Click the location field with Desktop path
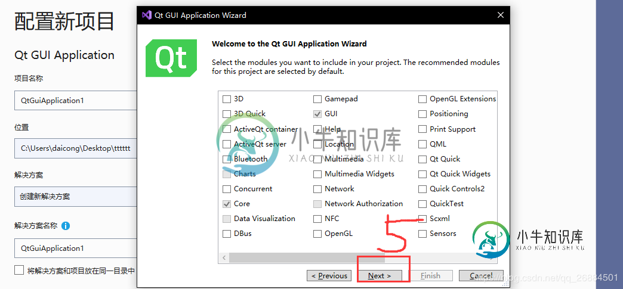This screenshot has height=289, width=623. 76,148
